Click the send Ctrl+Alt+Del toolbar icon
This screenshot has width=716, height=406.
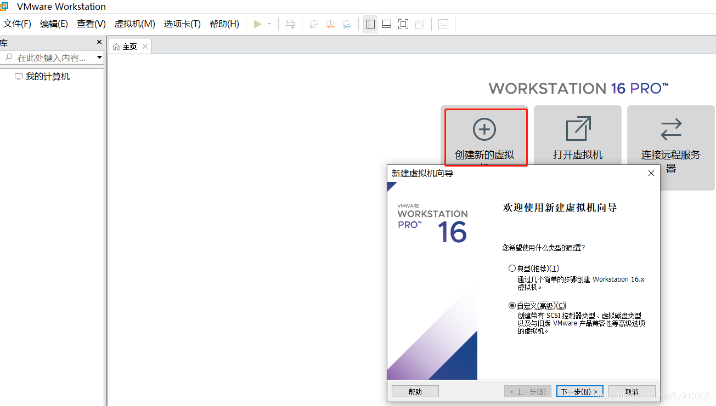click(291, 24)
